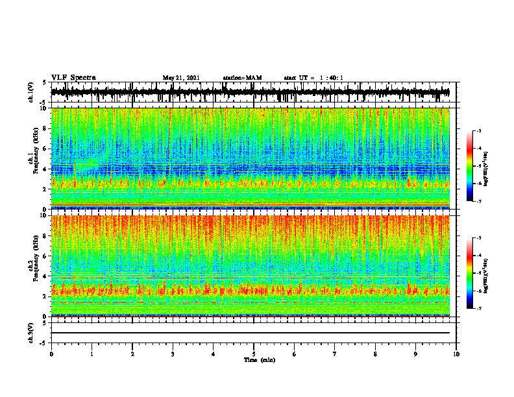Select the date text "May 21, 2021"

pos(181,78)
